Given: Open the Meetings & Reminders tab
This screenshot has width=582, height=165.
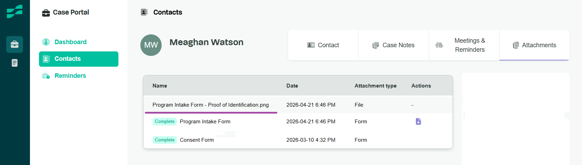Looking at the screenshot, I should (x=464, y=45).
